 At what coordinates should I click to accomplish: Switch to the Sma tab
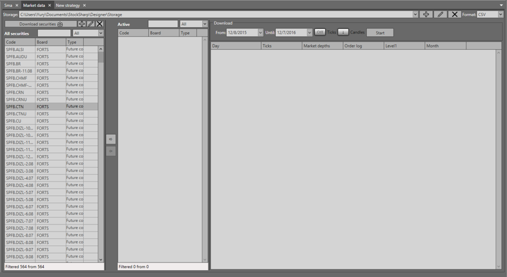9,5
